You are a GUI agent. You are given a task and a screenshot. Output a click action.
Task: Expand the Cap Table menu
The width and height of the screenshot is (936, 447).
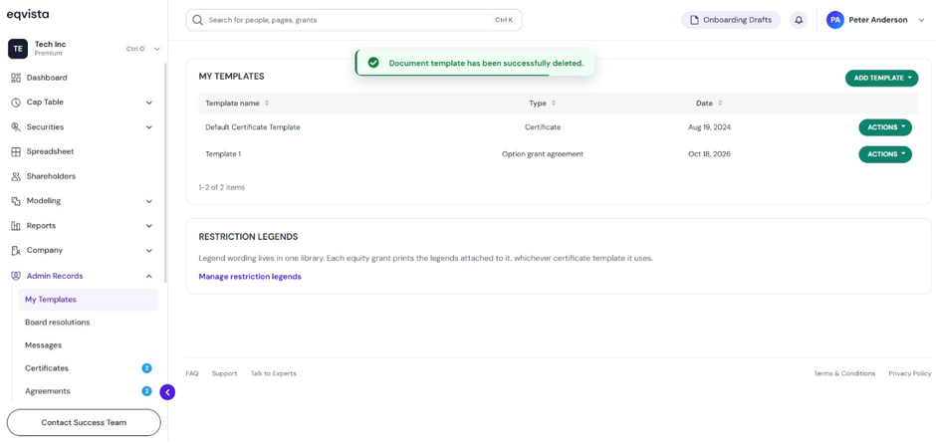point(149,103)
